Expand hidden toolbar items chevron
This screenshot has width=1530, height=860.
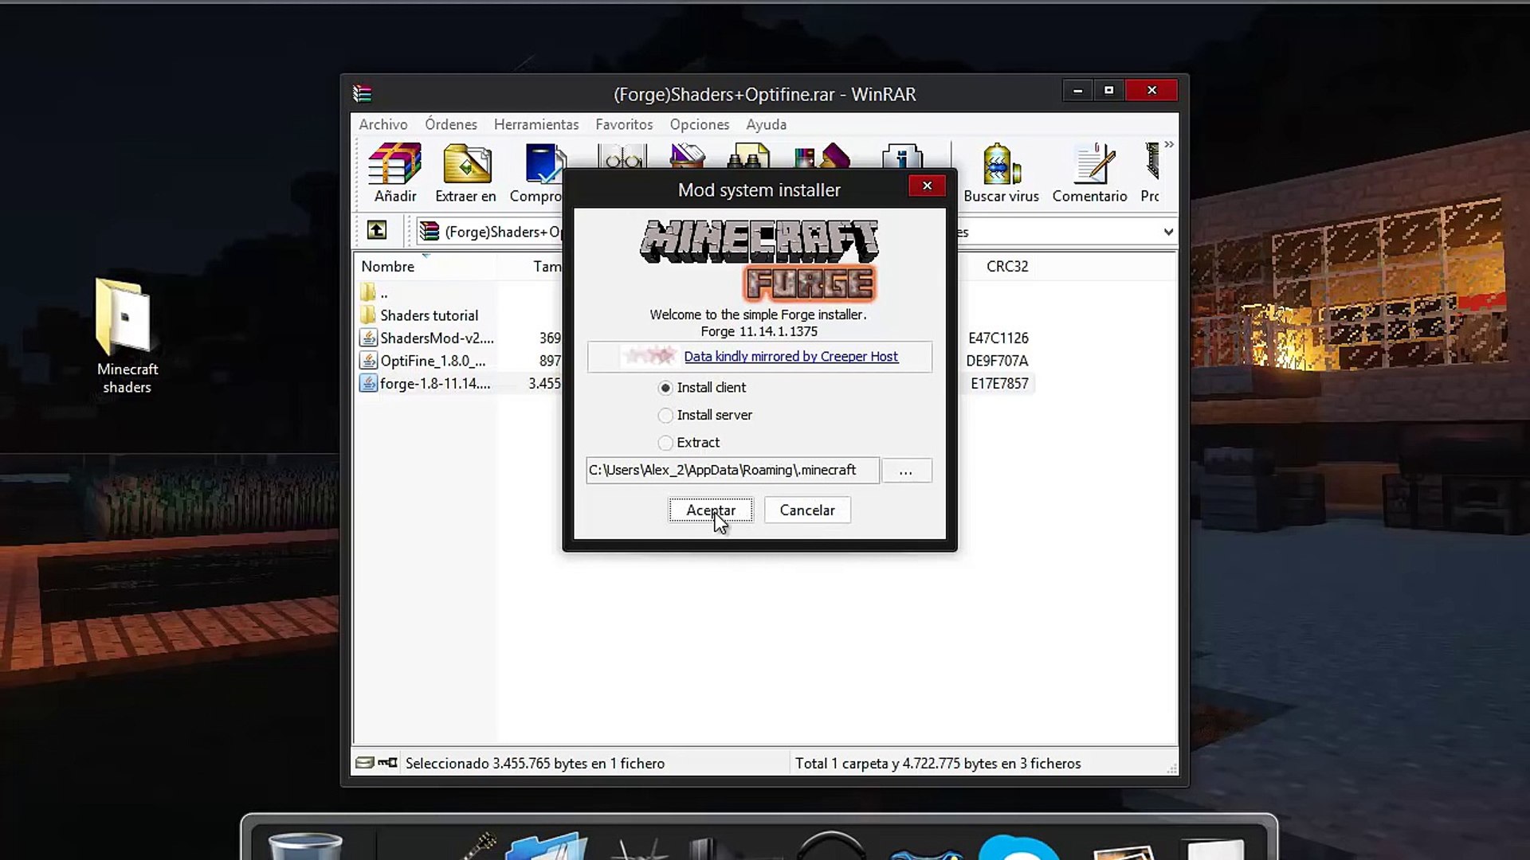coord(1169,145)
